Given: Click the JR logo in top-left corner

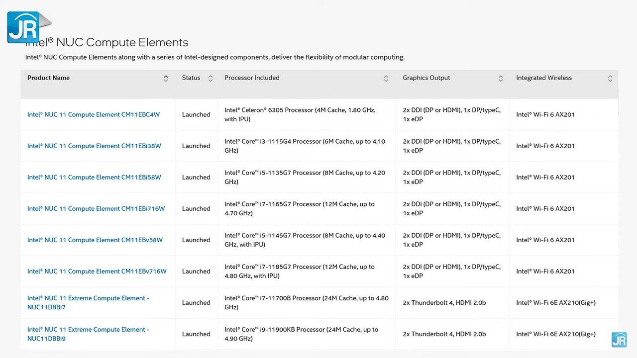Looking at the screenshot, I should pos(24,27).
